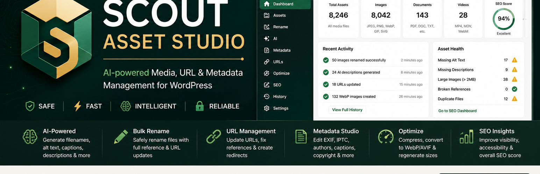This screenshot has height=174, width=540.
Task: Open Settings in the sidebar menu
Action: (x=285, y=108)
